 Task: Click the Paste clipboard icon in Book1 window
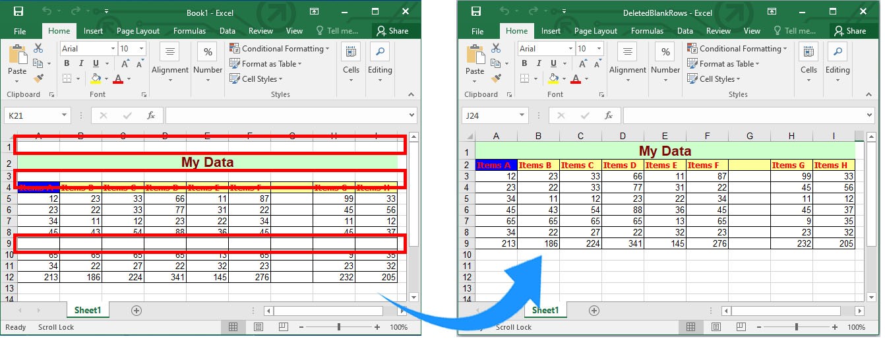pos(17,59)
